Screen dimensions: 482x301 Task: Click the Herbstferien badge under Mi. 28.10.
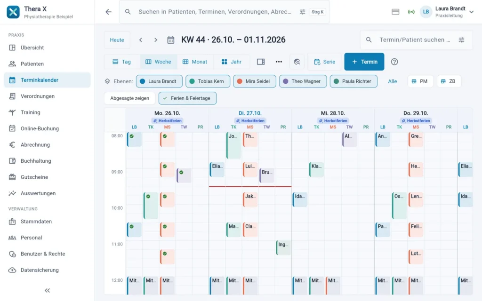coord(333,121)
